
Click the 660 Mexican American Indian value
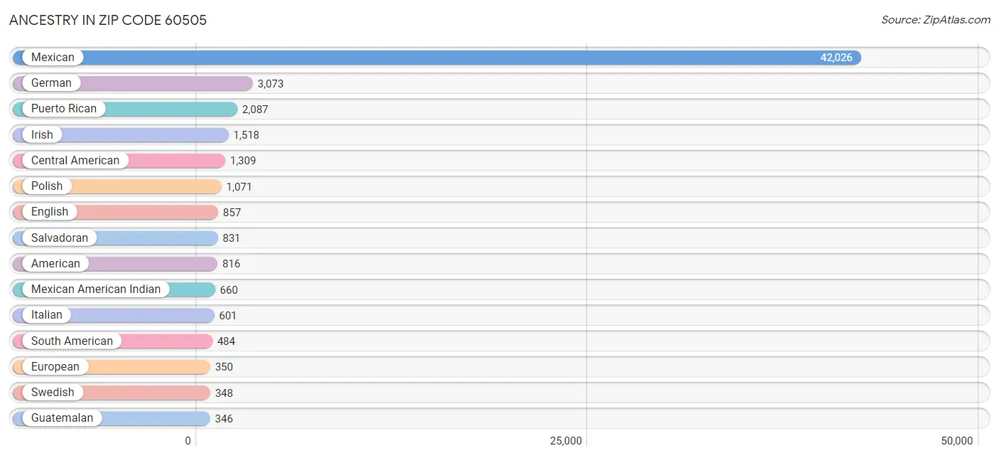click(229, 290)
